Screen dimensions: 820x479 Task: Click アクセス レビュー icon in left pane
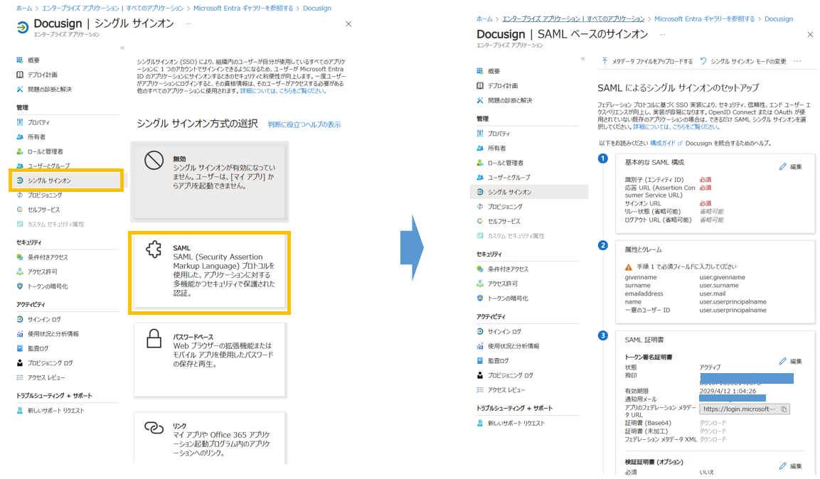(20, 377)
